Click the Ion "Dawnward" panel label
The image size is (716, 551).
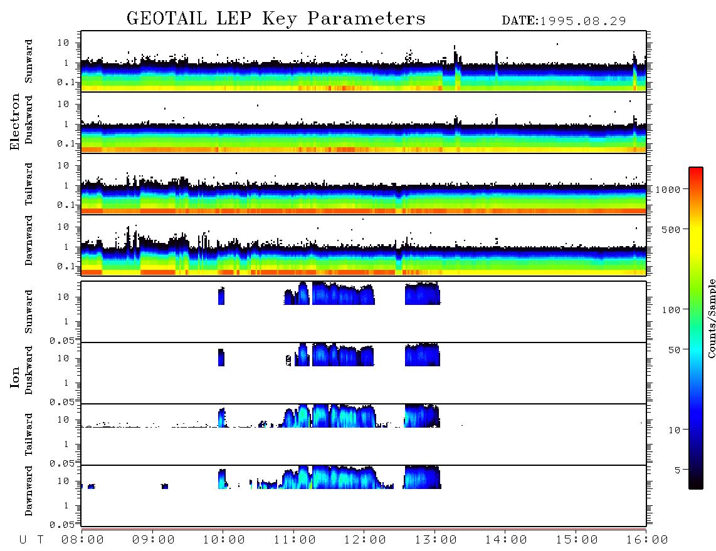point(28,491)
